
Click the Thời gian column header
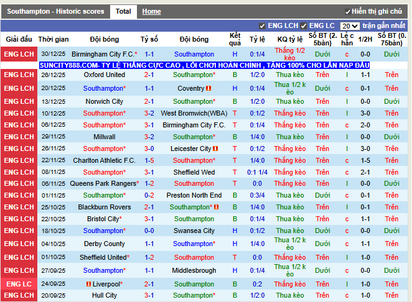[x=54, y=39]
